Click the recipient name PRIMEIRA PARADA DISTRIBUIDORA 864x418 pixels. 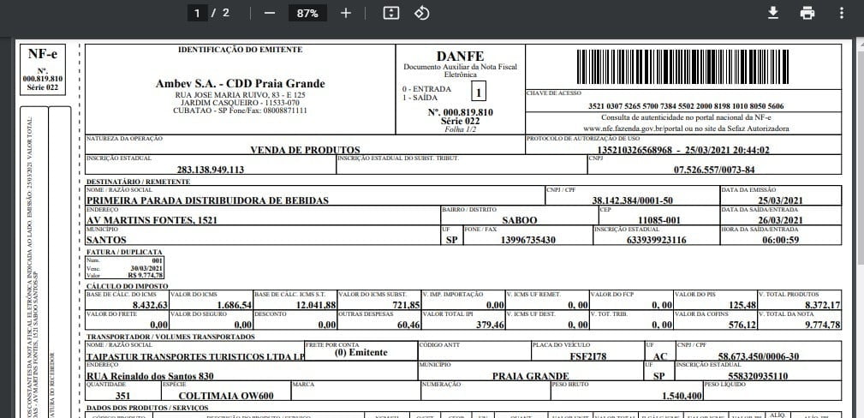coord(208,200)
